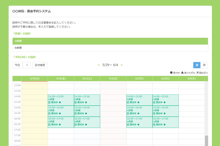
Task: Click green status dot in 6/3 14:00 slot
Action: click(x=164, y=102)
